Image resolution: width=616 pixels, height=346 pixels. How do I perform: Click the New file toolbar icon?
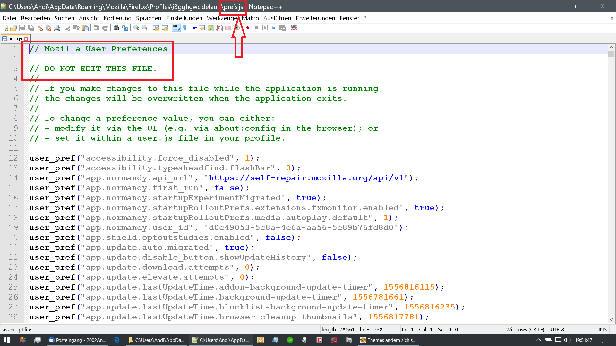point(5,28)
